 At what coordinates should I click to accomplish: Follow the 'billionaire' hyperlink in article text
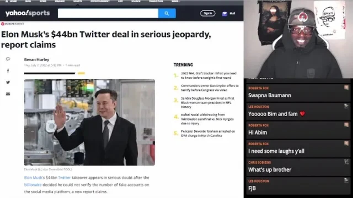(x=33, y=185)
